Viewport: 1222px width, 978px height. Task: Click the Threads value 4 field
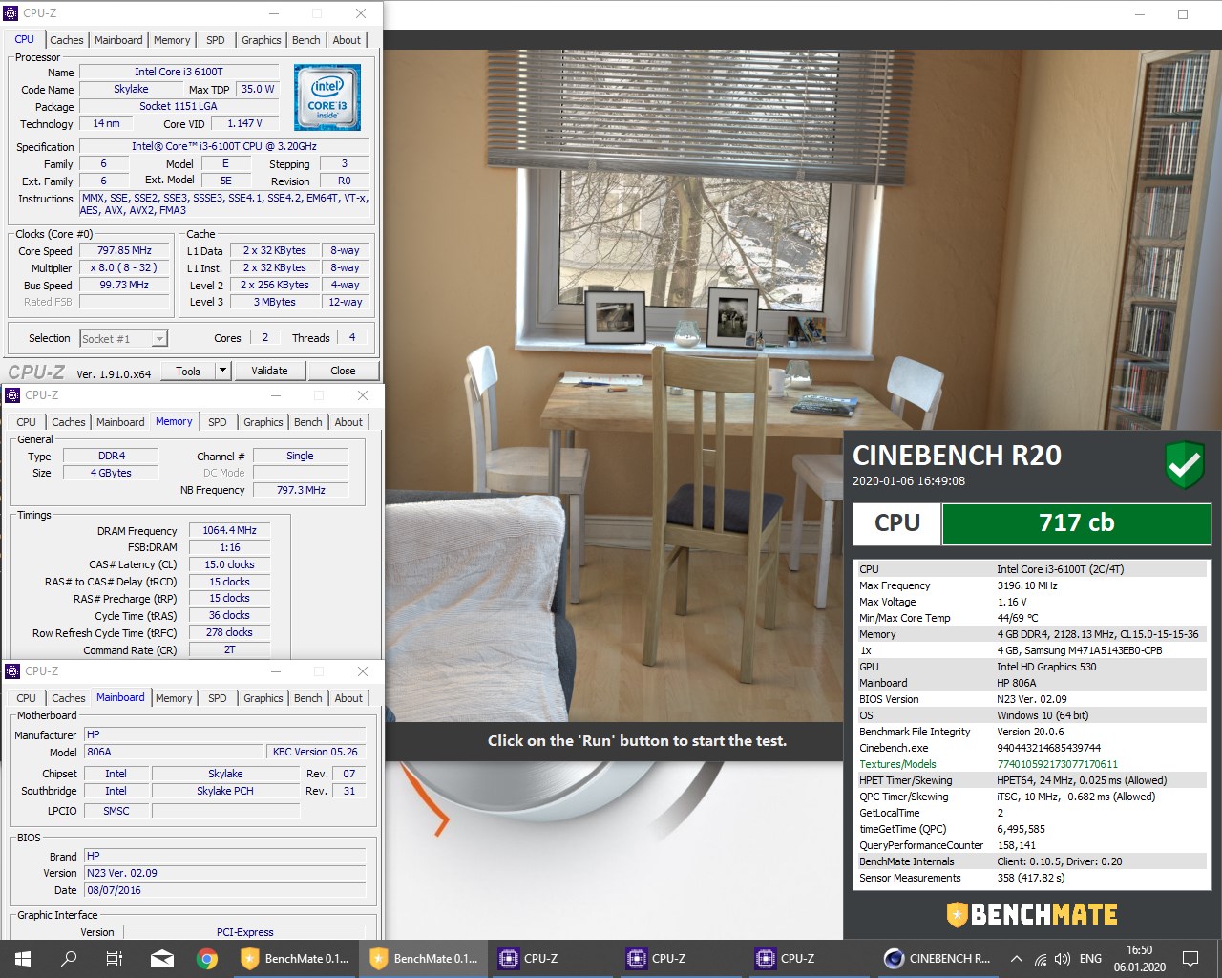(x=352, y=337)
